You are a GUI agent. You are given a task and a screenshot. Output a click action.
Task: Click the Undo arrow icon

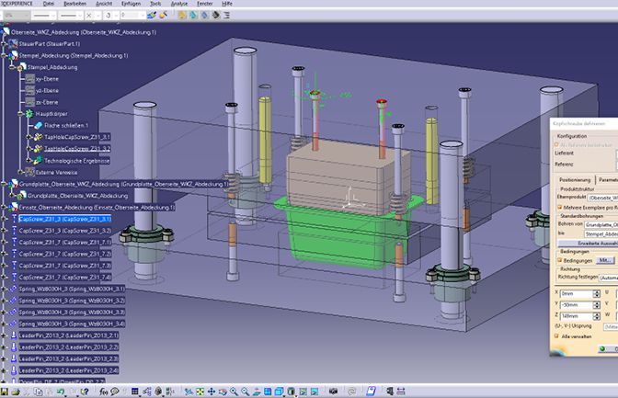[x=61, y=392]
